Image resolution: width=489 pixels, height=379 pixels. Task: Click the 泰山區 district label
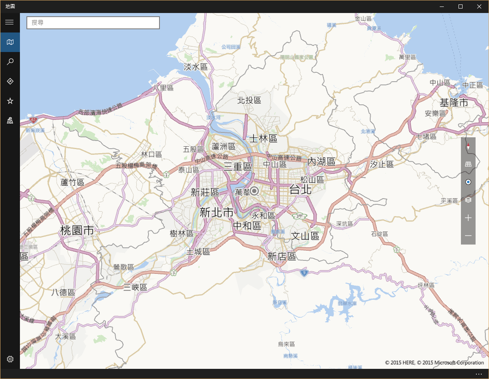(188, 170)
